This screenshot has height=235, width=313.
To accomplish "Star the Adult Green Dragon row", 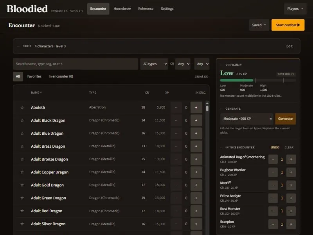I will pyautogui.click(x=22, y=198).
